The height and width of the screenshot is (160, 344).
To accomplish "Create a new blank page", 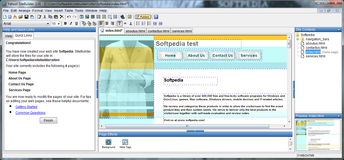I will (5, 17).
